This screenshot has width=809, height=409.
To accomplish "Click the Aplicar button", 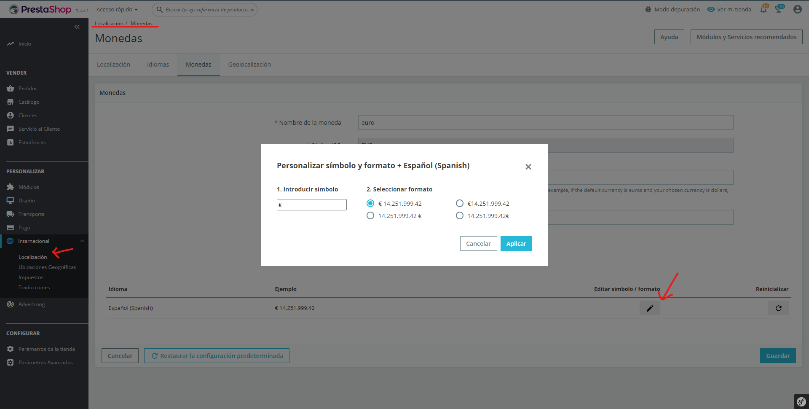I will [x=516, y=244].
